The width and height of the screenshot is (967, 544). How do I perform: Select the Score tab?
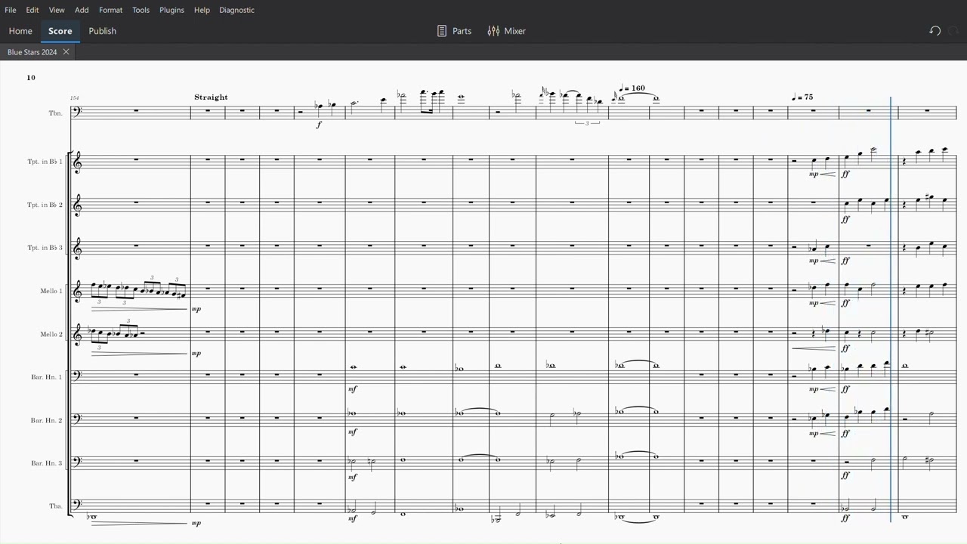[x=60, y=31]
